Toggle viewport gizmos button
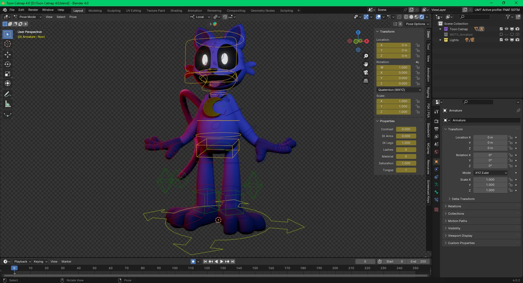The height and width of the screenshot is (283, 523). tap(366, 17)
